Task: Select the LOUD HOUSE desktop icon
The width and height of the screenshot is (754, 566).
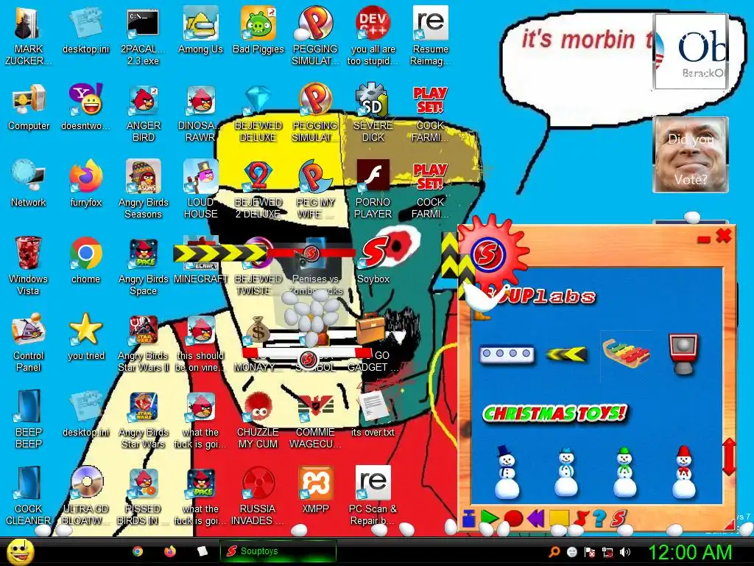Action: click(200, 189)
